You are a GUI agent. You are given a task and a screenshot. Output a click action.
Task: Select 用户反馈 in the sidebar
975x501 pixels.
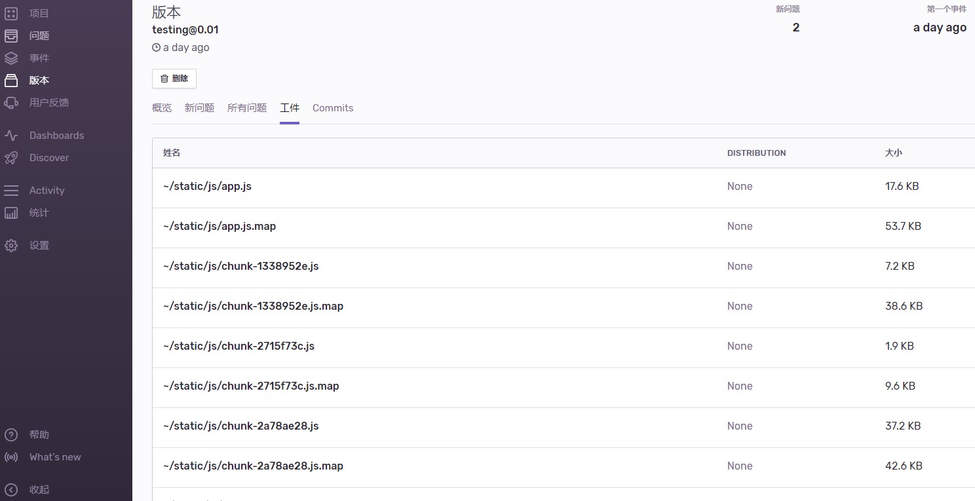(49, 102)
